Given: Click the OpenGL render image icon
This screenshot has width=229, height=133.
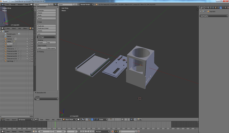Looking at the screenshot, I should click(x=138, y=120).
